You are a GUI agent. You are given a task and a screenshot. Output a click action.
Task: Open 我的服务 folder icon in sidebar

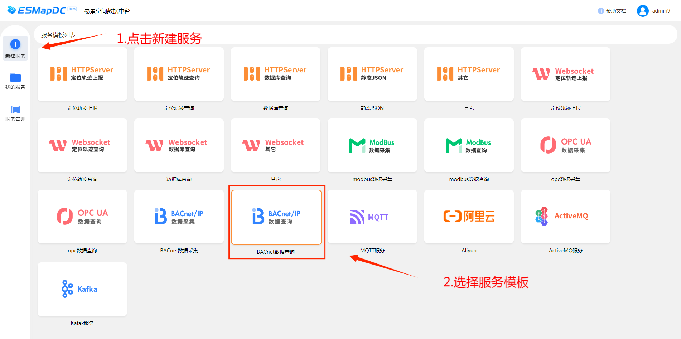click(15, 77)
